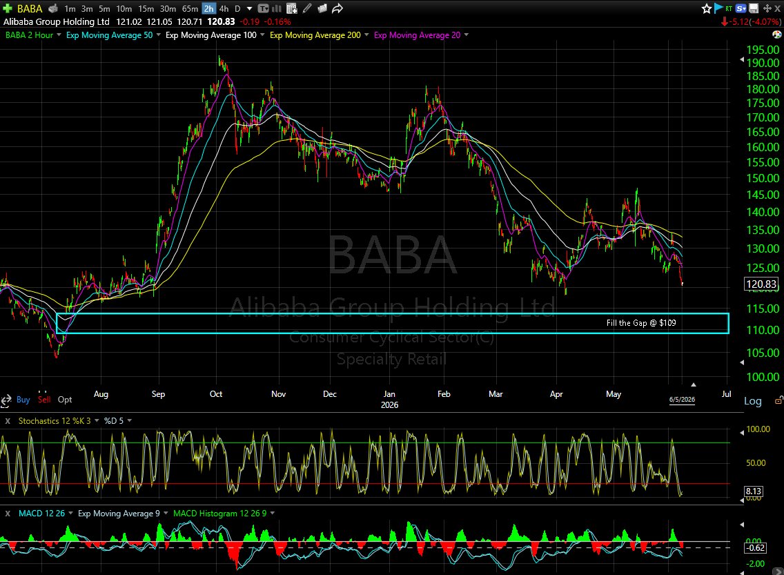Toggle the Log scale button
Screen dimensions: 784x575
[753, 401]
